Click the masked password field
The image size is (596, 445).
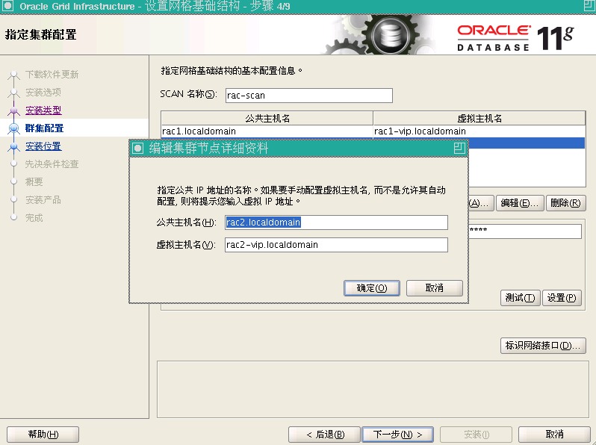tap(525, 231)
